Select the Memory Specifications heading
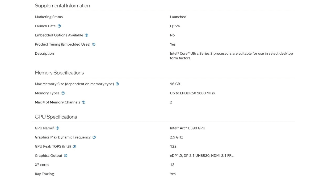This screenshot has height=179, width=319. click(x=59, y=73)
